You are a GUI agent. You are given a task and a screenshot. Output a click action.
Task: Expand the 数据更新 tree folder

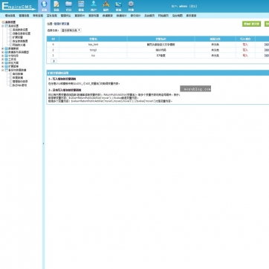(x=3, y=49)
